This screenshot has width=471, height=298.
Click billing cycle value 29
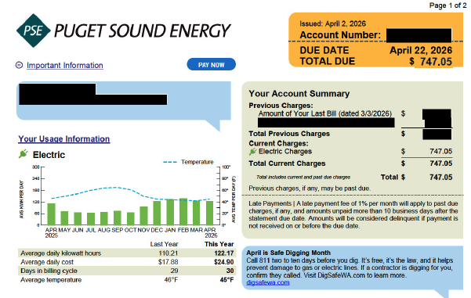click(174, 271)
